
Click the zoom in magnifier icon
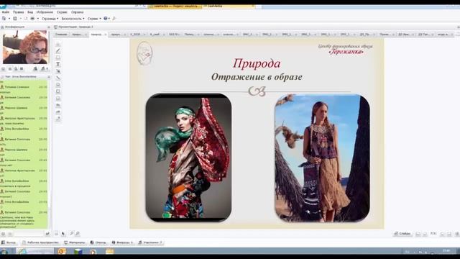pos(71,234)
